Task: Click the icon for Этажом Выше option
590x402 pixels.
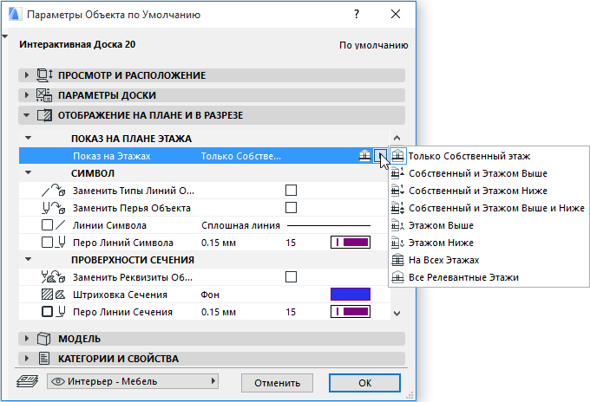Action: pos(397,225)
